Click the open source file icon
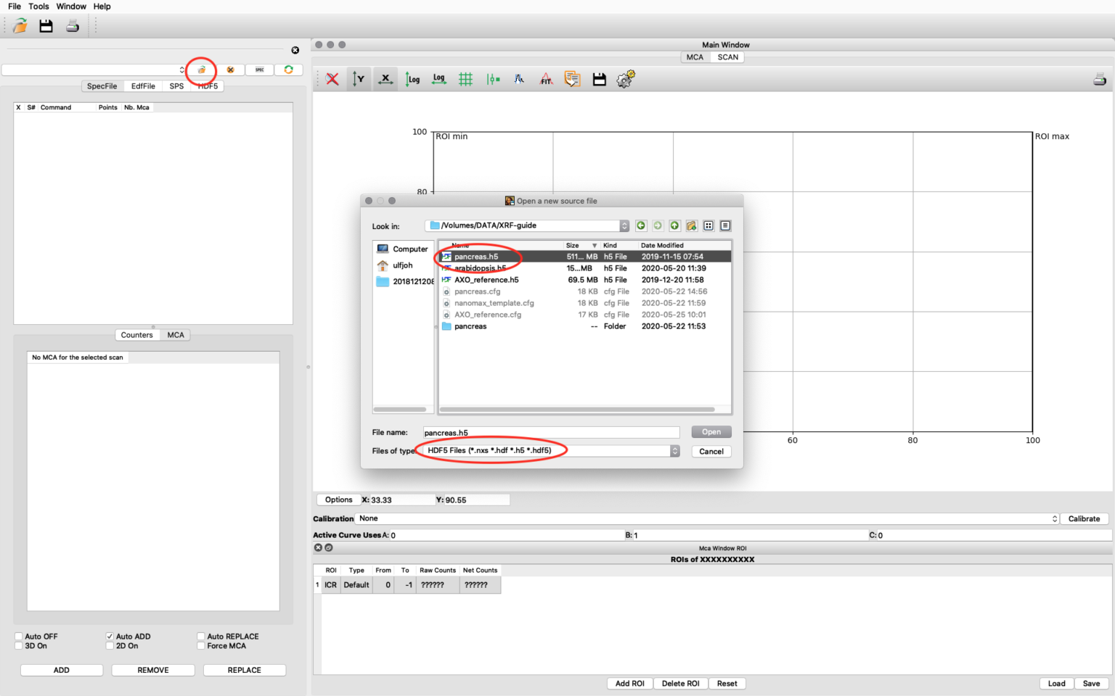The height and width of the screenshot is (696, 1115). 202,70
